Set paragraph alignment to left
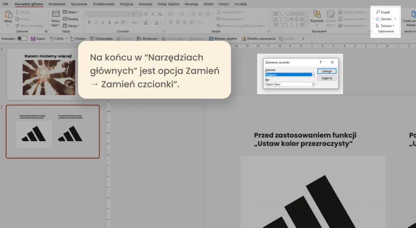Screen dimensions: 416x228 tap(171, 23)
